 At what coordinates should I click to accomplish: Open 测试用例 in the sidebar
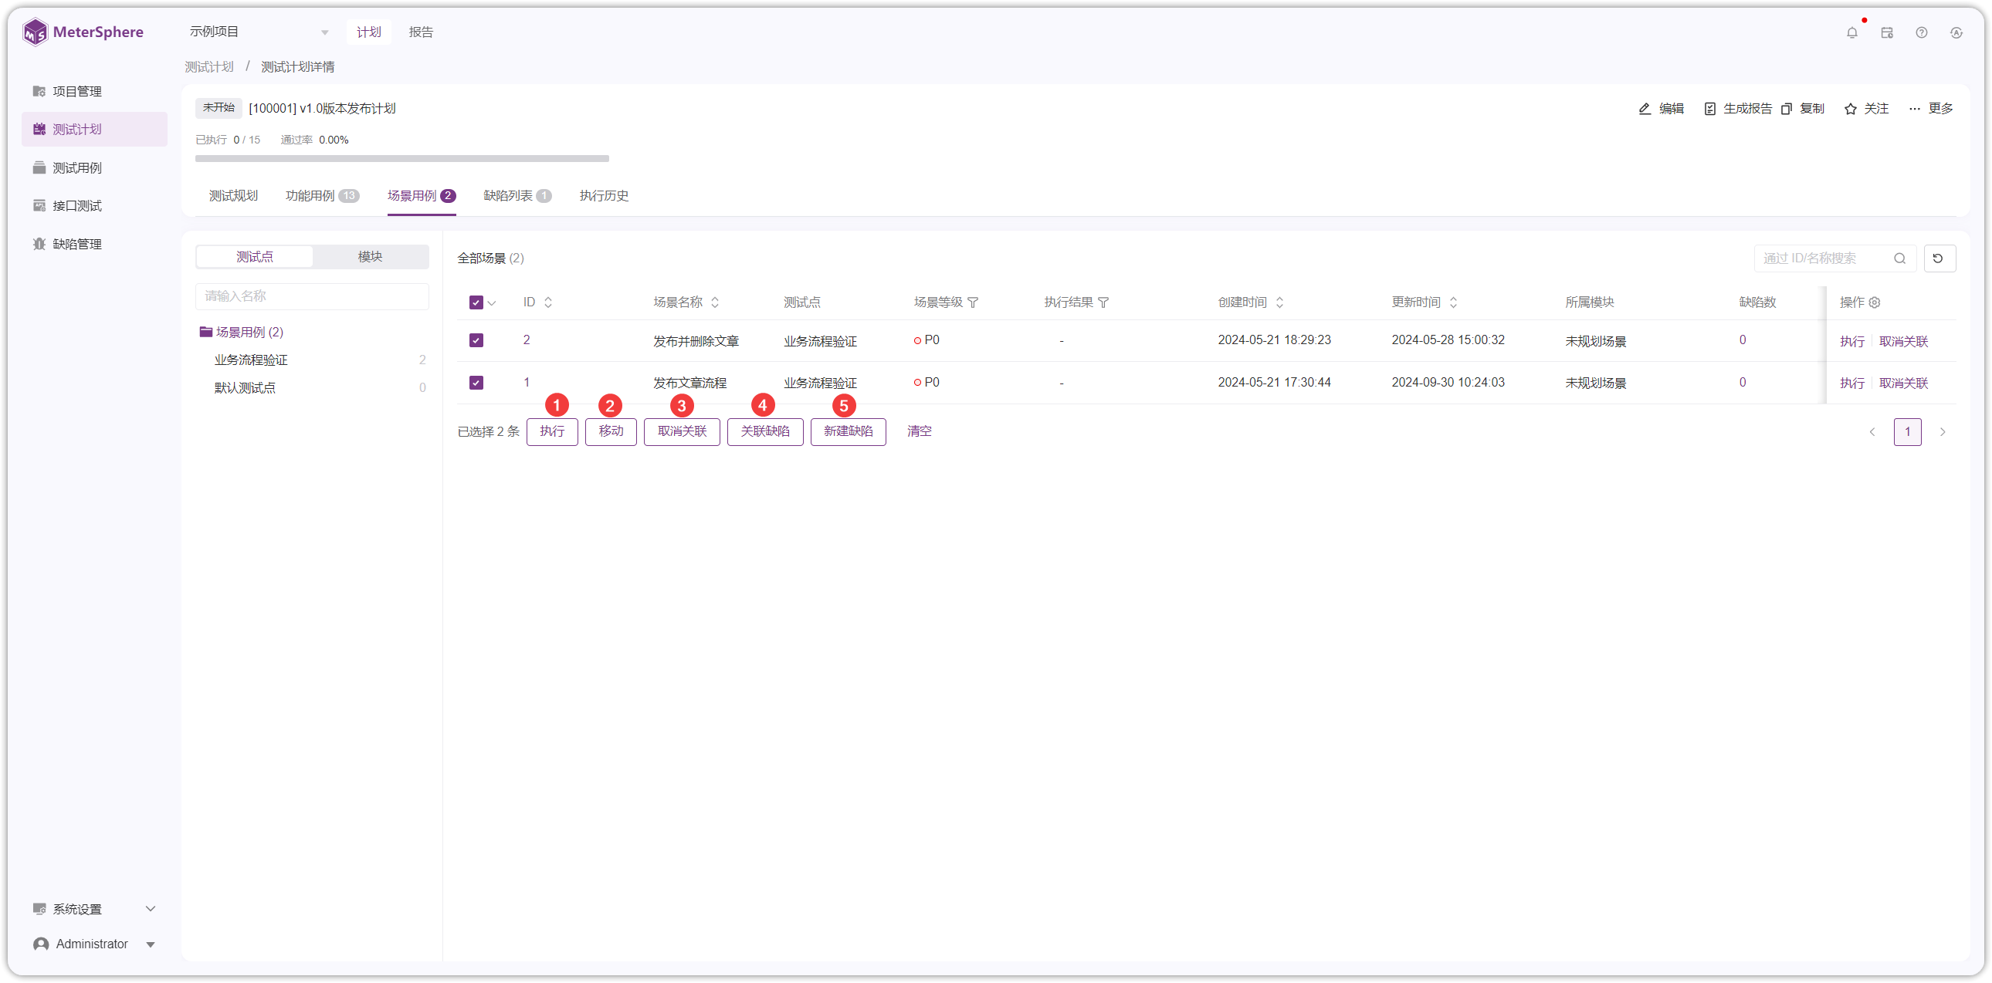coord(94,167)
